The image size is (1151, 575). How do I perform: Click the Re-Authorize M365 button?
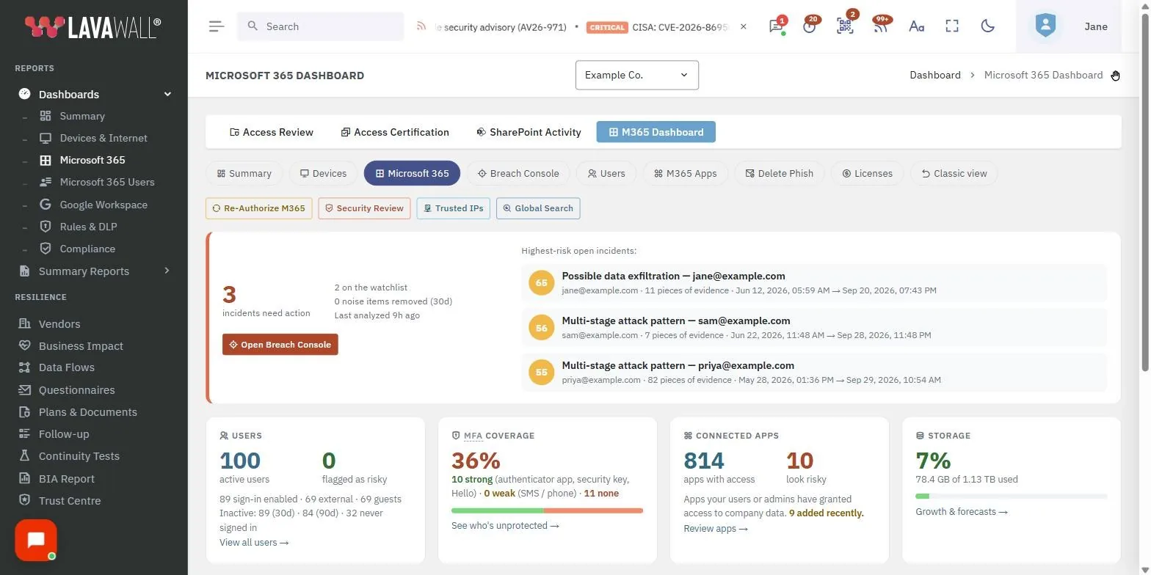(259, 208)
